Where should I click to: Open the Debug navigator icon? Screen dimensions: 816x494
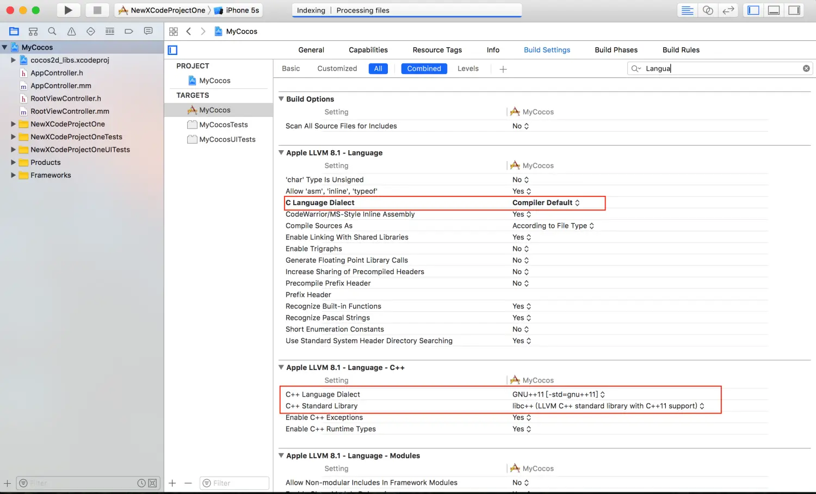coord(110,32)
